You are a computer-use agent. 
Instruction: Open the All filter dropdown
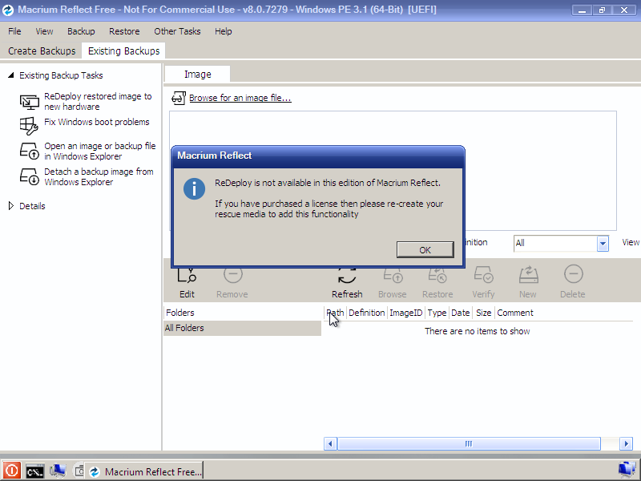[x=603, y=244]
